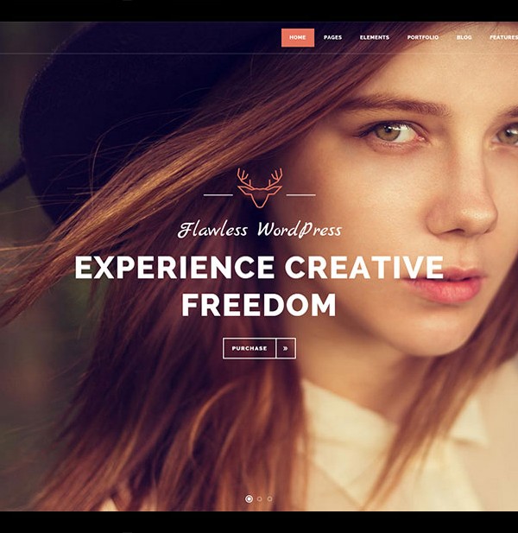Open the Home menu item
The image size is (518, 533).
[298, 37]
